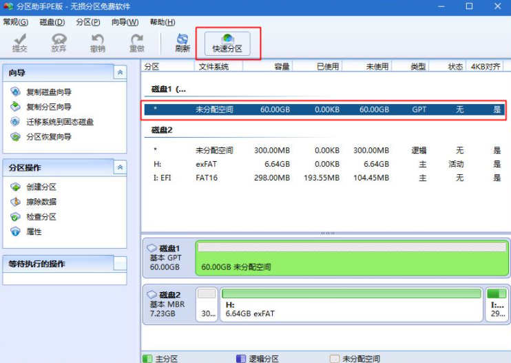Screen dimensions: 511x363
Task: Open the 磁盘(D) menu
Action: (52, 22)
